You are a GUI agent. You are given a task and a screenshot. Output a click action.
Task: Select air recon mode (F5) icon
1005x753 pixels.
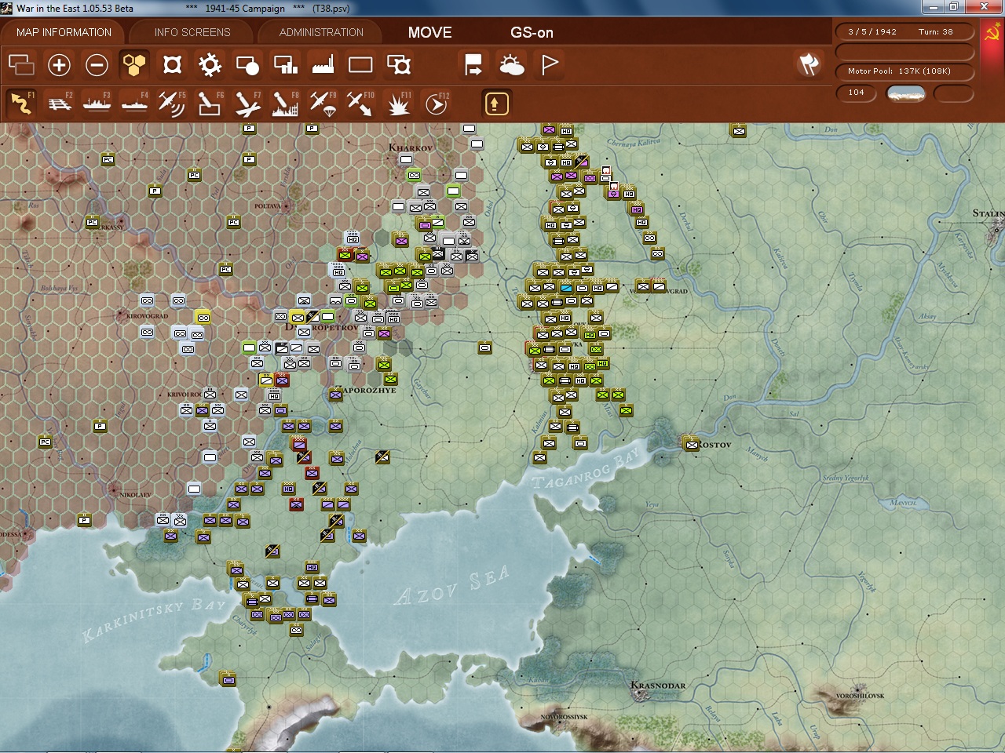[x=172, y=103]
